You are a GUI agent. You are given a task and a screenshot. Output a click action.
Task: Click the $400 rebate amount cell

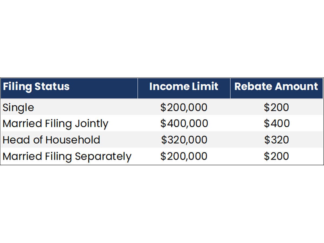(276, 124)
